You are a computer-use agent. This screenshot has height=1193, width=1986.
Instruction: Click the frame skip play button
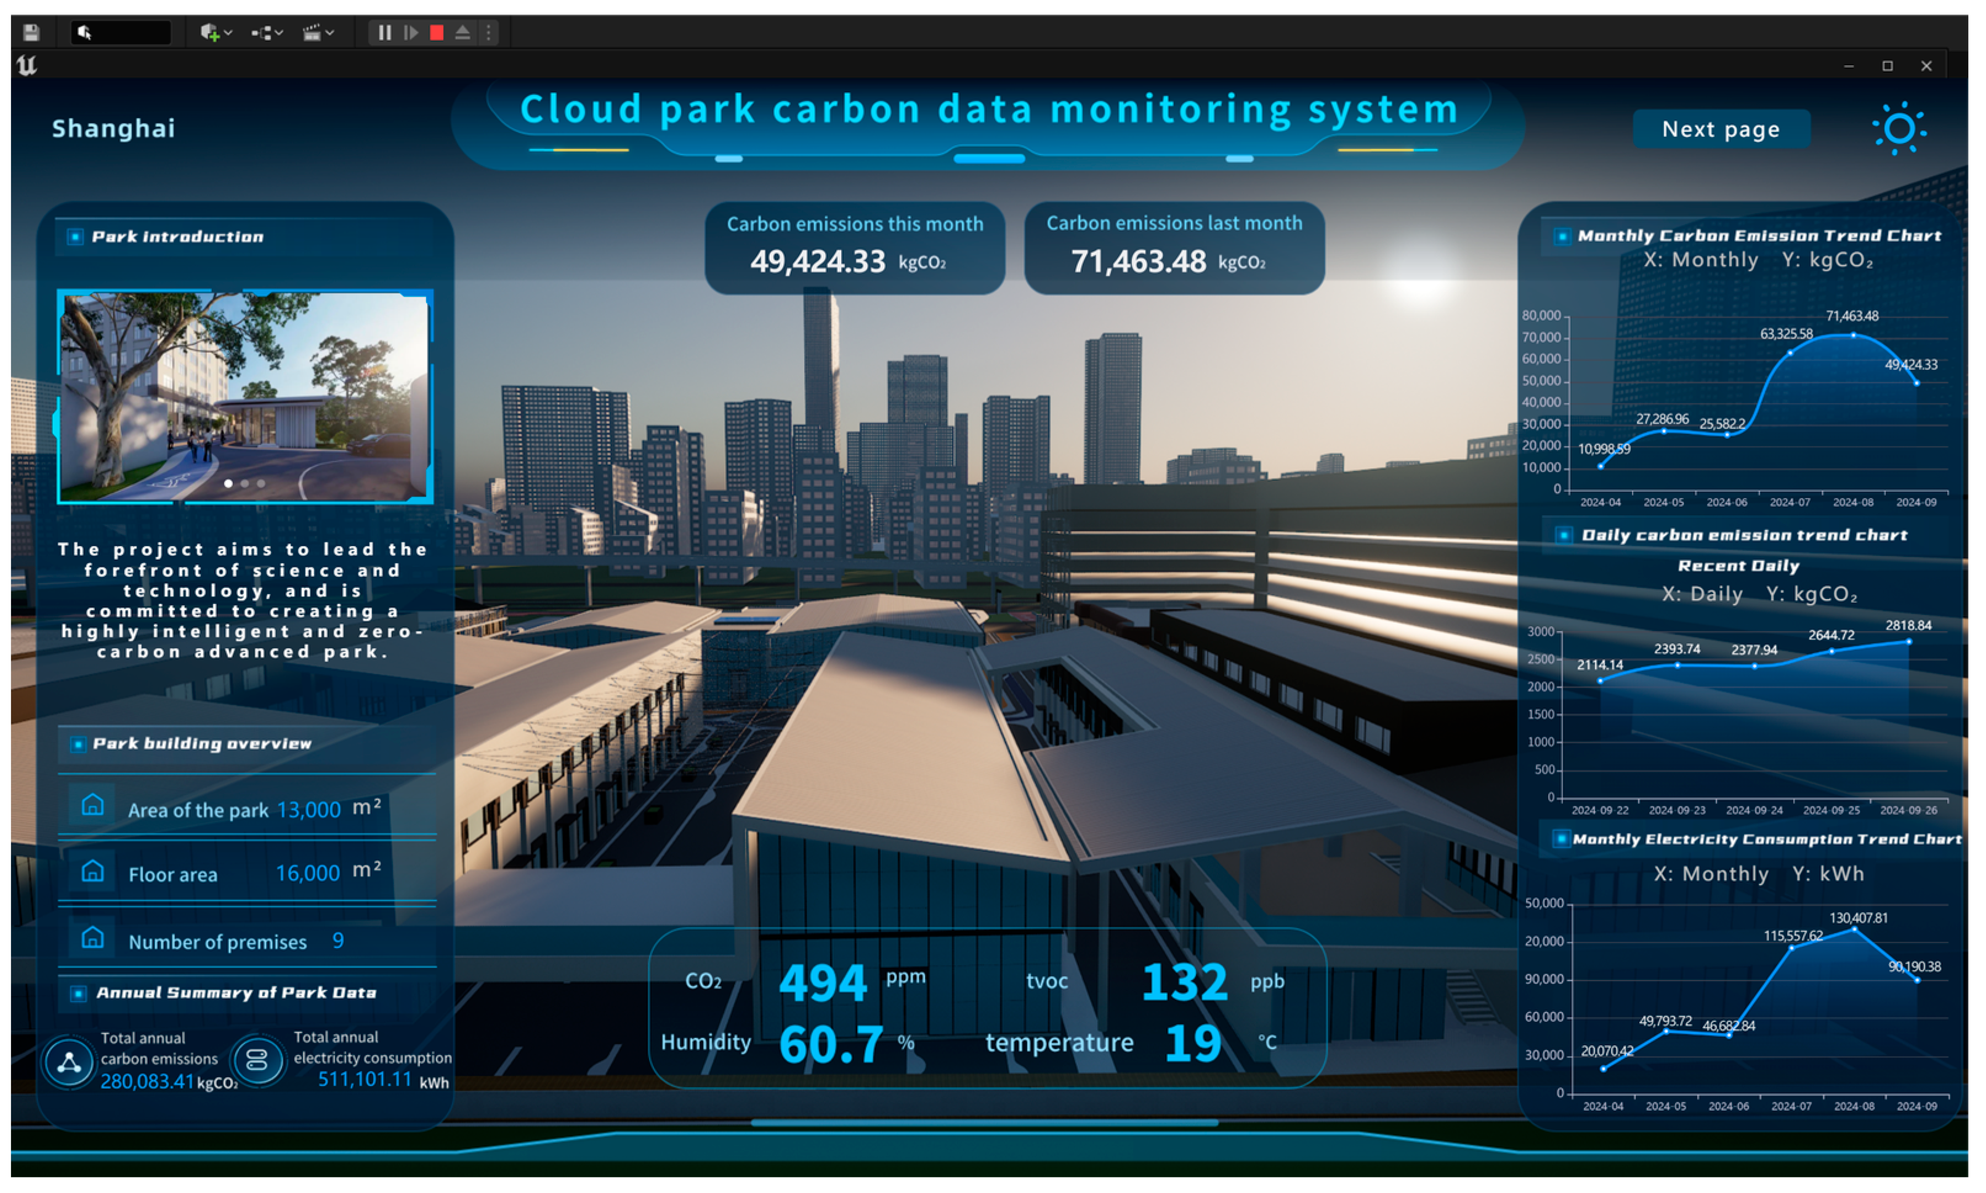click(411, 33)
